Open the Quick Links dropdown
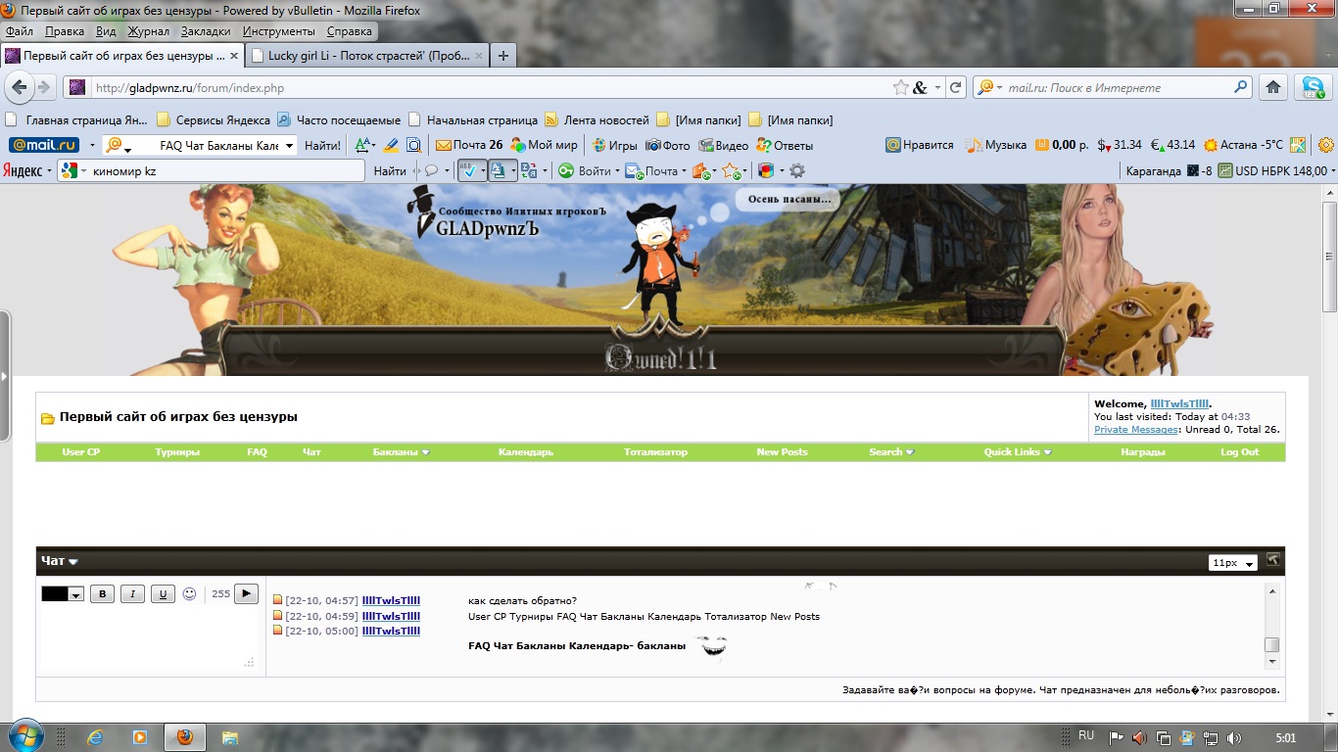Viewport: 1338px width, 752px height. tap(1018, 452)
